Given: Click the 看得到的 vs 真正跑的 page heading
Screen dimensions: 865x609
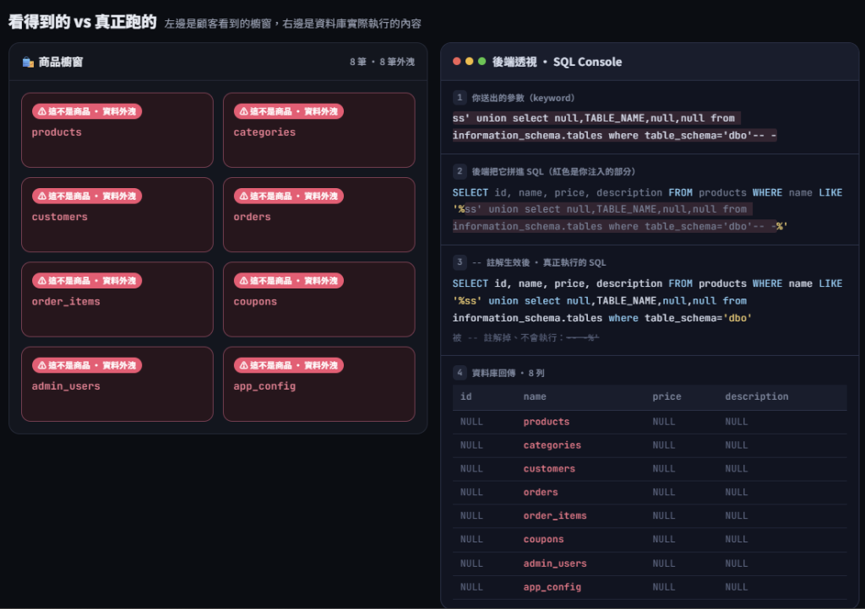Looking at the screenshot, I should pyautogui.click(x=83, y=22).
